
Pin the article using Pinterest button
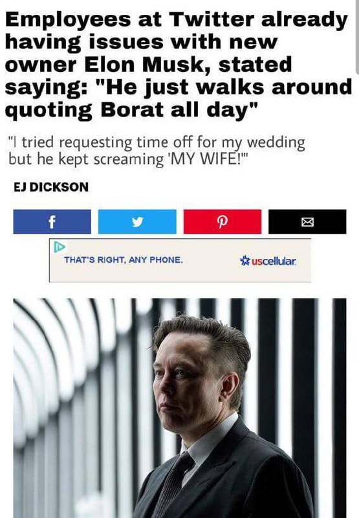click(223, 221)
